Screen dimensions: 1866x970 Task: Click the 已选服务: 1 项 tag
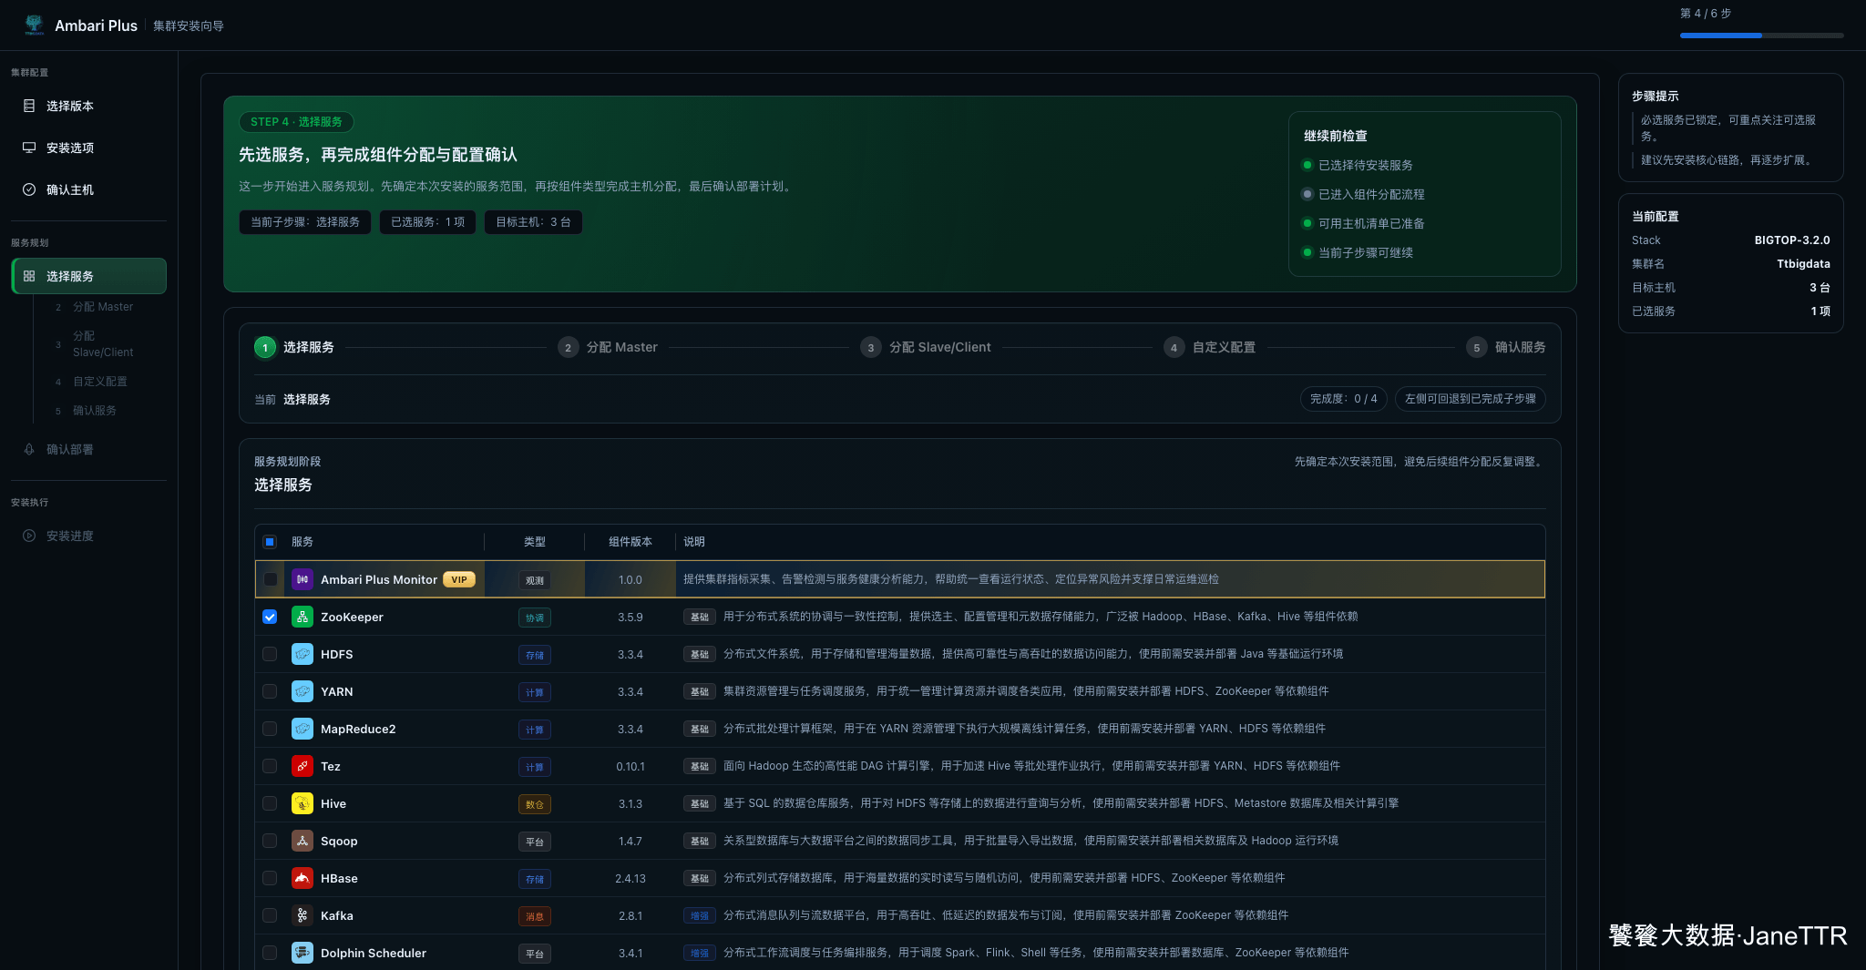428,222
